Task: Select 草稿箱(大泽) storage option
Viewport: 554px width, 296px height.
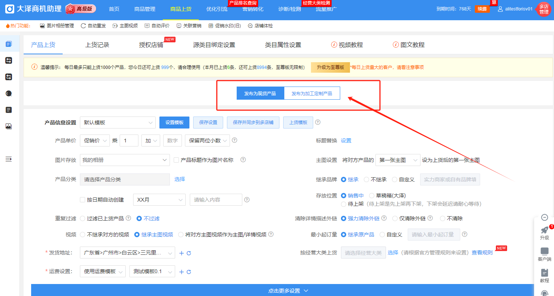Action: click(x=372, y=196)
